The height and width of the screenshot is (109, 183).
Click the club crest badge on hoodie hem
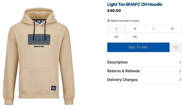(54, 88)
